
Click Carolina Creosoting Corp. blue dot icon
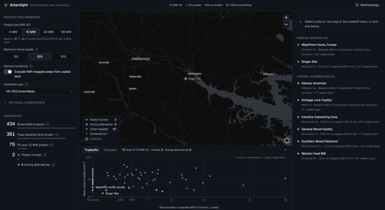coord(298,117)
